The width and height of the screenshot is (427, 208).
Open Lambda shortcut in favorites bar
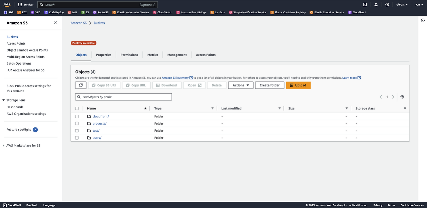218,12
